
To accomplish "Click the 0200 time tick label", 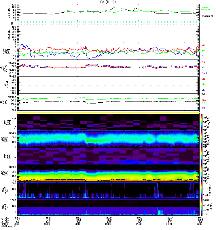I will coord(199,224).
